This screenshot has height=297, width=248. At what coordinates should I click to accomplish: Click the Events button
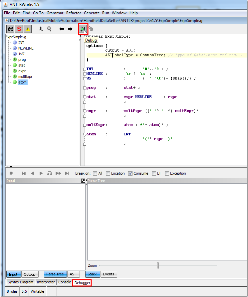click(x=108, y=274)
